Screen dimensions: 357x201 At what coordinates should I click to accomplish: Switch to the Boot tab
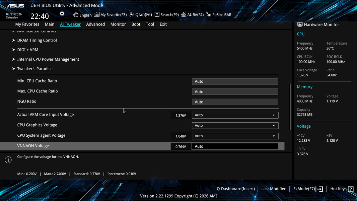tap(136, 24)
